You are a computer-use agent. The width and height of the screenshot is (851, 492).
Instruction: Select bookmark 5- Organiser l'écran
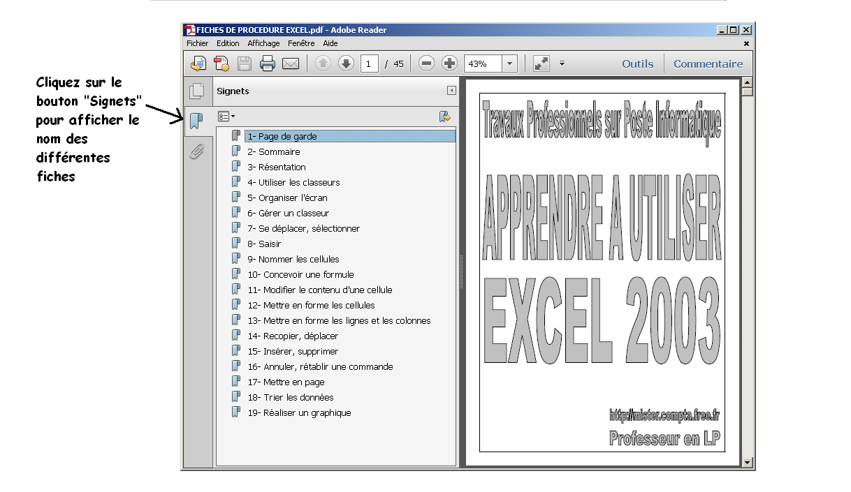tap(287, 197)
